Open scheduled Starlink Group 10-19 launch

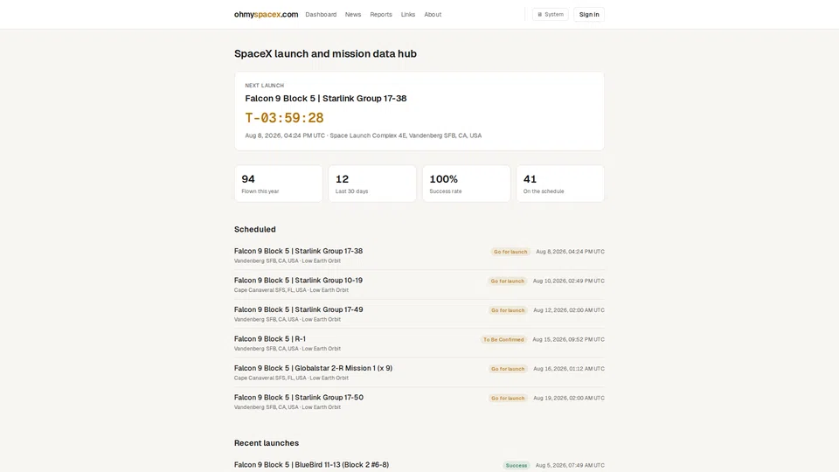[x=419, y=285]
